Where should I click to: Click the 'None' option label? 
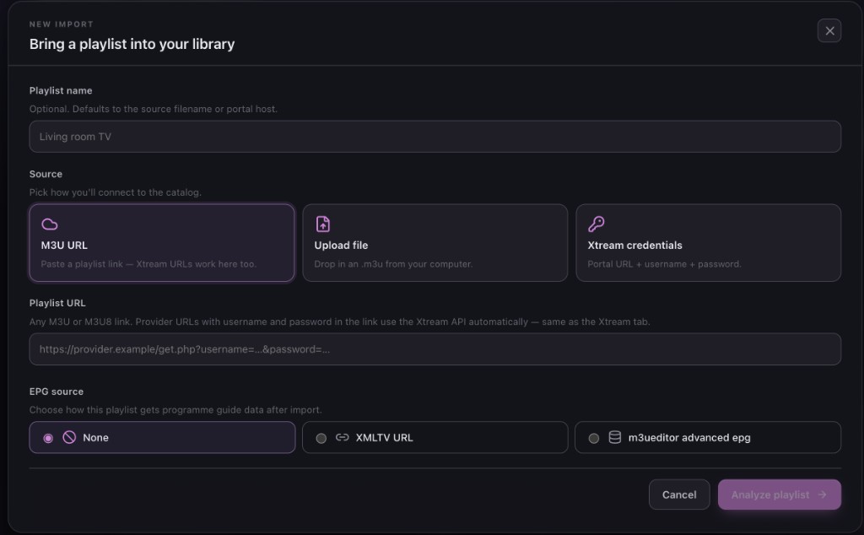(x=95, y=437)
